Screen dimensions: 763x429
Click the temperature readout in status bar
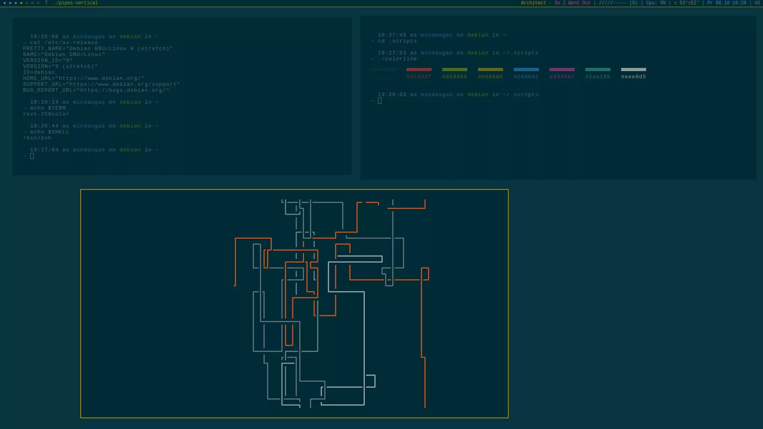686,3
